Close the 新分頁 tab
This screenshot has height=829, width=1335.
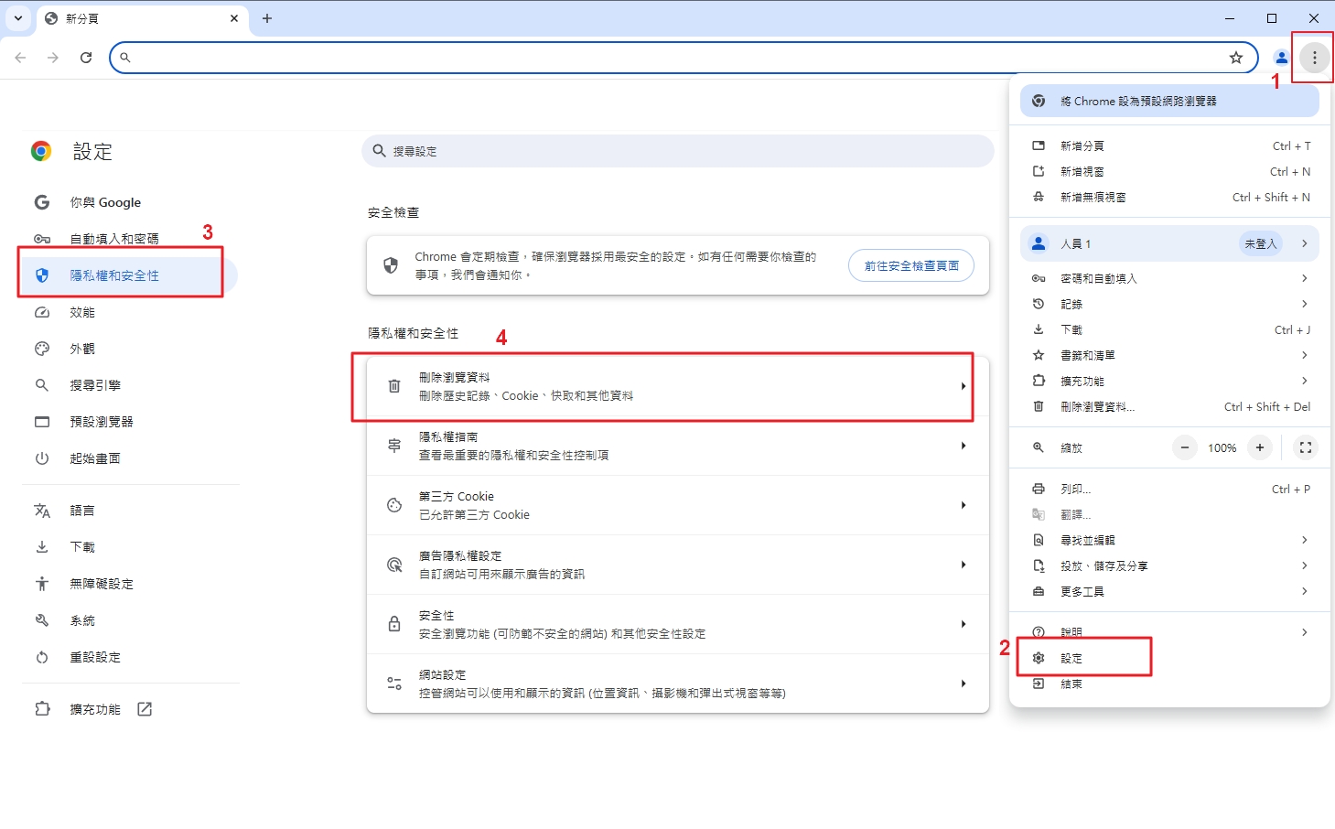(x=234, y=18)
